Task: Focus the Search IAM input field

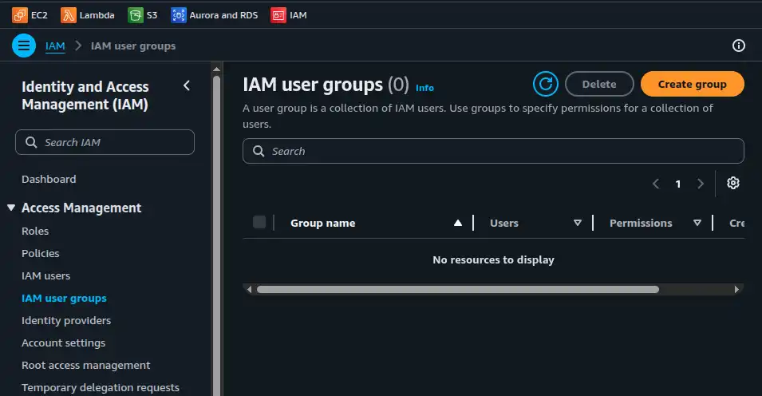Action: [x=105, y=142]
